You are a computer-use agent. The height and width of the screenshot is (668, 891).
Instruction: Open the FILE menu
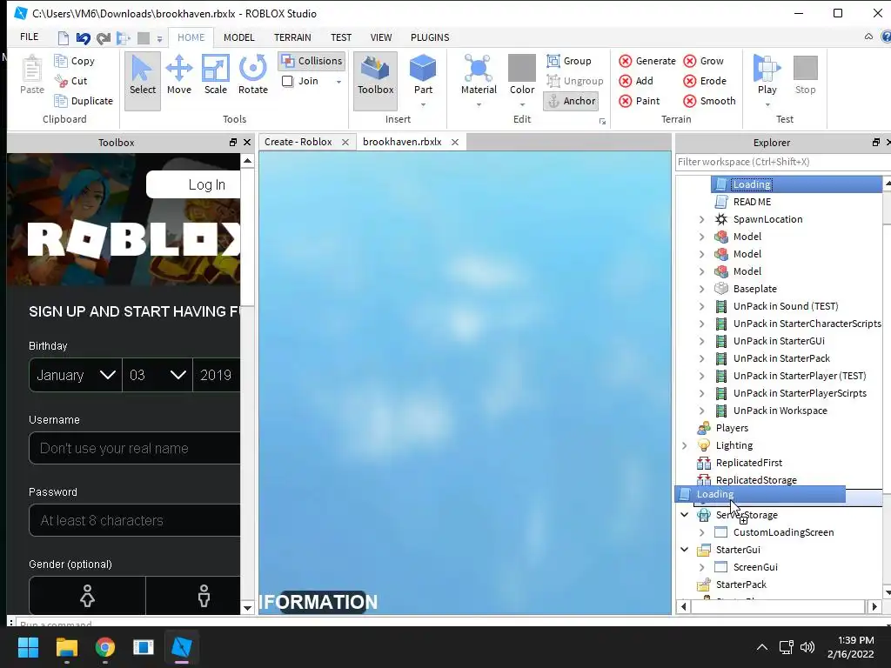click(x=29, y=37)
